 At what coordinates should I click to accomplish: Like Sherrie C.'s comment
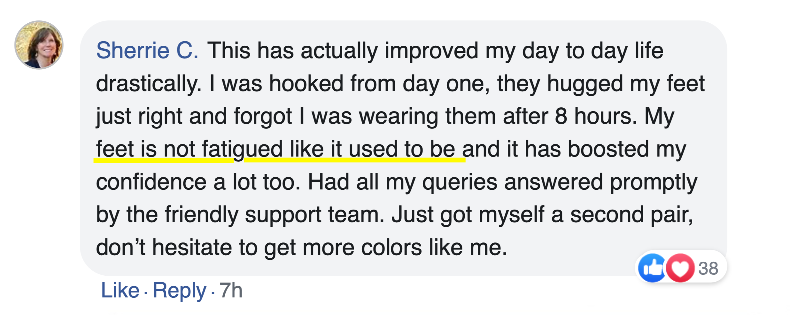coord(120,290)
